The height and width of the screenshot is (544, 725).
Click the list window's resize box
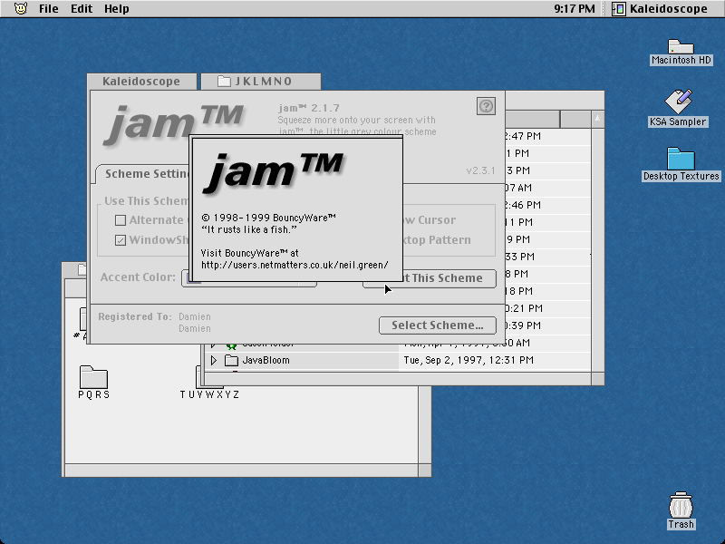(598, 379)
